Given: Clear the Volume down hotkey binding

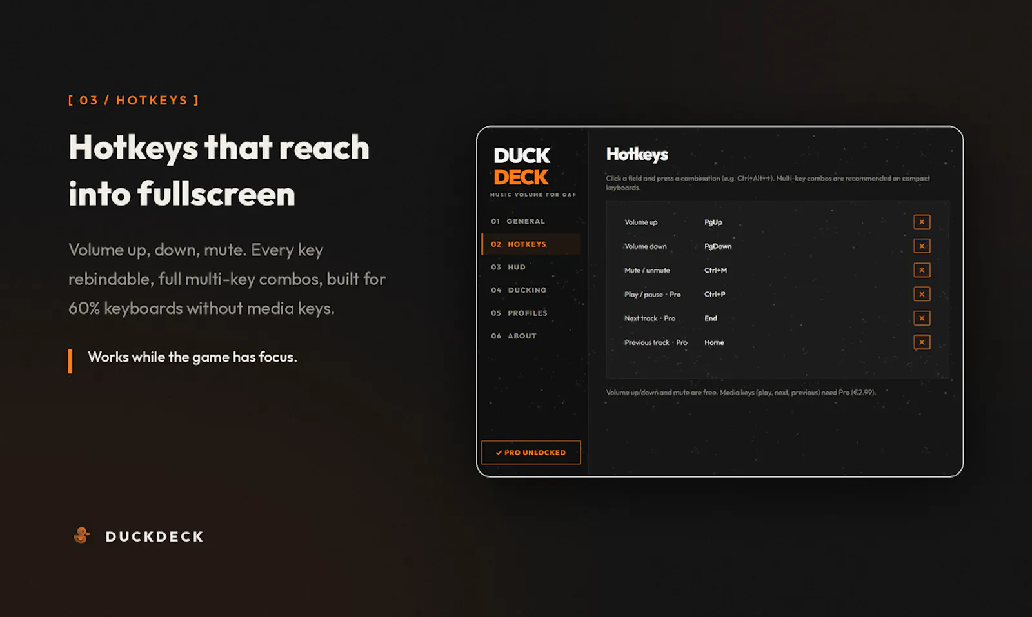Looking at the screenshot, I should [x=922, y=246].
